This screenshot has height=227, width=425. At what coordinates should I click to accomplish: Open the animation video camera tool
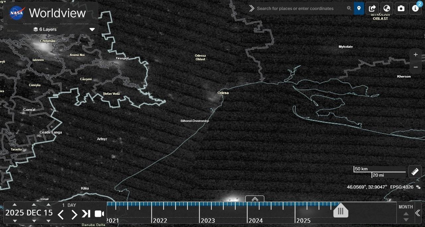pyautogui.click(x=99, y=214)
